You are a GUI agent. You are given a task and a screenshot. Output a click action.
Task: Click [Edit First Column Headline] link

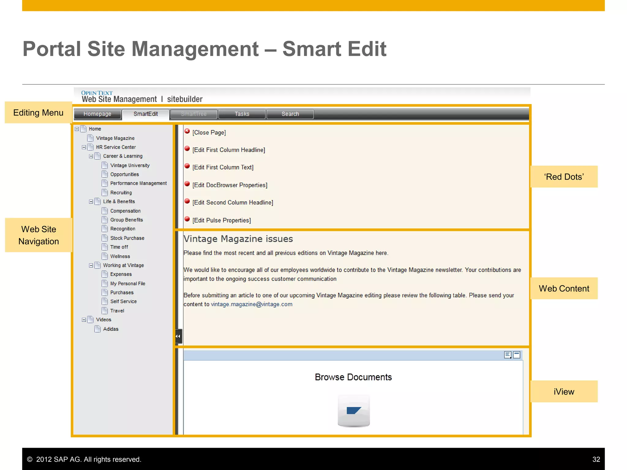(229, 150)
